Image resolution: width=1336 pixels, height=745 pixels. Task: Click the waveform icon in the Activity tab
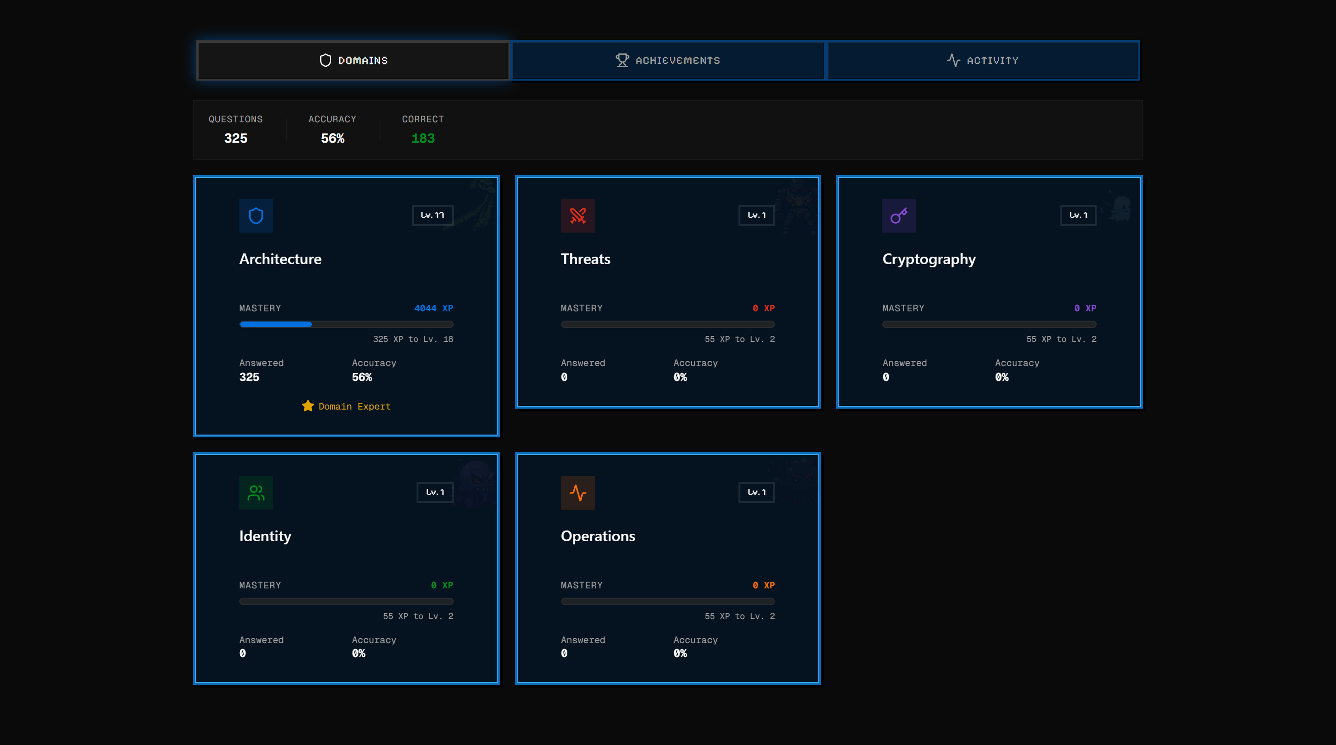point(953,60)
